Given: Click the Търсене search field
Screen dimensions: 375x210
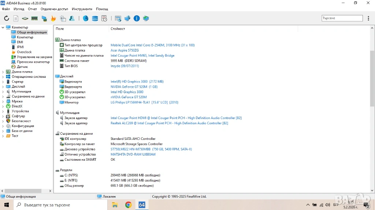Looking at the screenshot, I should click(342, 18).
